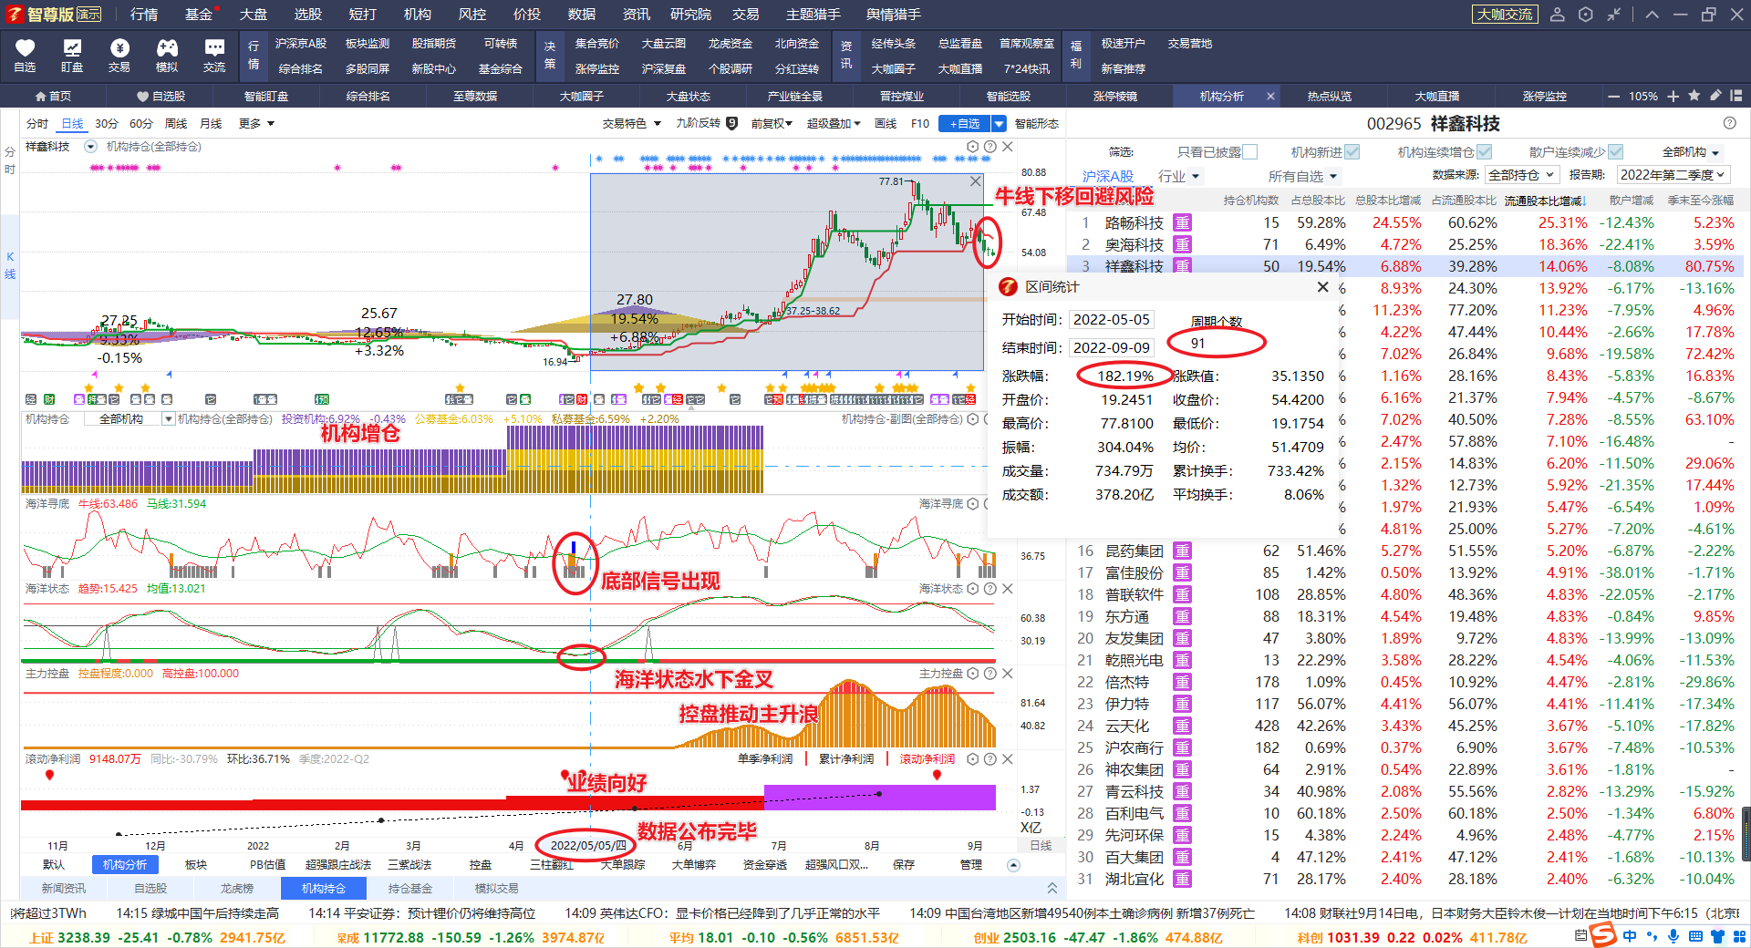Close the main K-line chart panel

coord(1007,147)
